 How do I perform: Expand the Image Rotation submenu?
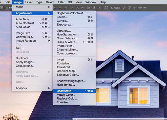(x=32, y=41)
